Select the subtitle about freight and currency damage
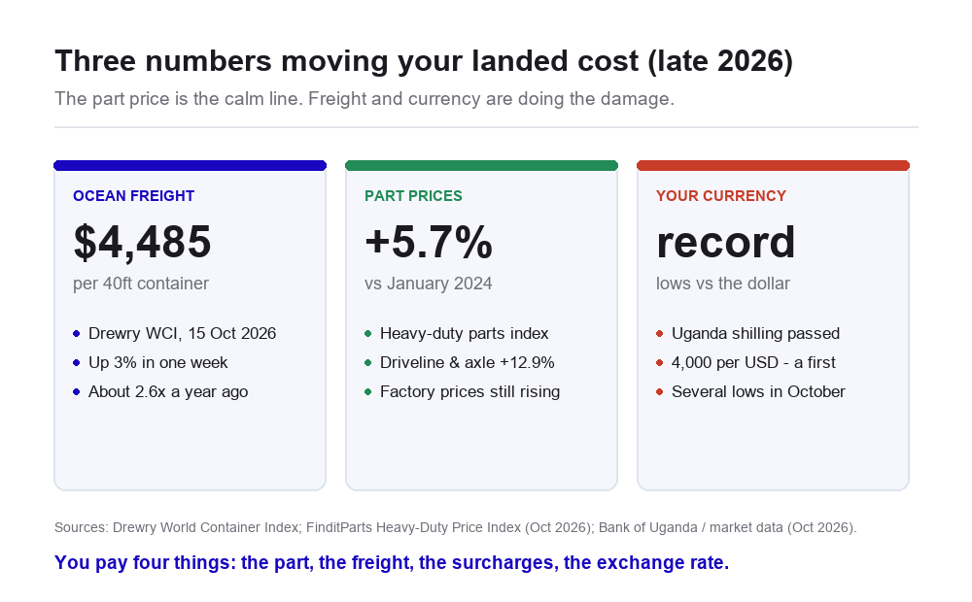The image size is (972, 602). pyautogui.click(x=364, y=99)
